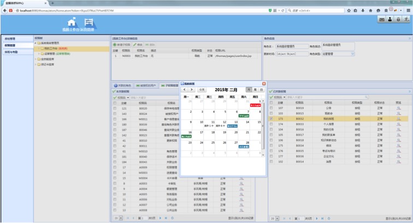
Task: Click the 新增子权限 button
Action: [x=122, y=44]
